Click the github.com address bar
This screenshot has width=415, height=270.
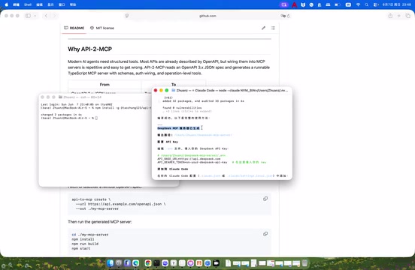click(x=207, y=16)
